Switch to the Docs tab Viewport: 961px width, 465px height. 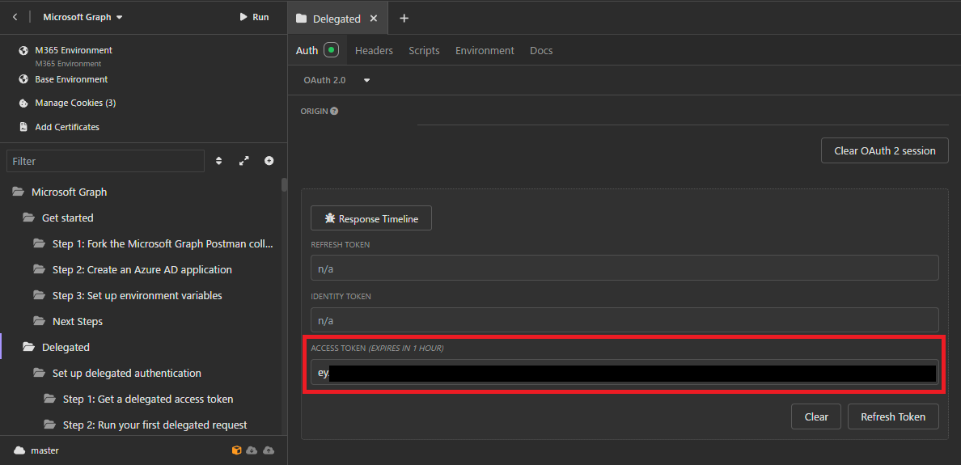541,50
